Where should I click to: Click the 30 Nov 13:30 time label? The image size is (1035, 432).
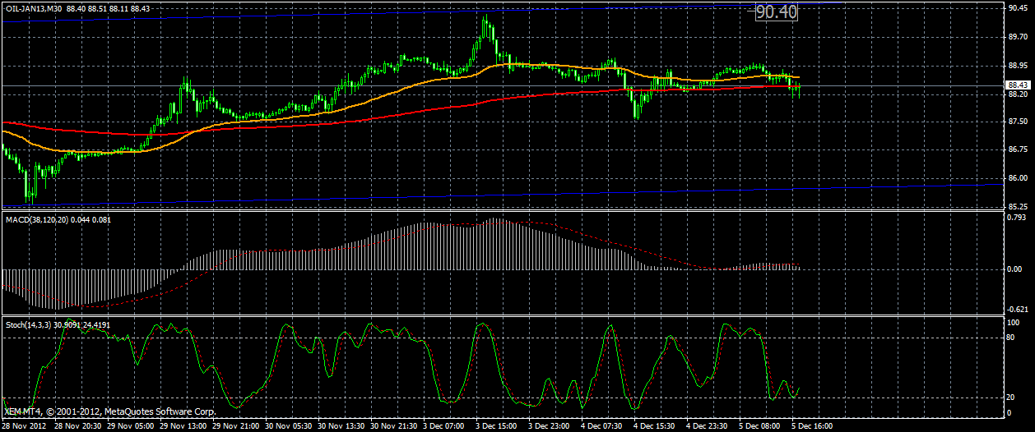point(341,426)
